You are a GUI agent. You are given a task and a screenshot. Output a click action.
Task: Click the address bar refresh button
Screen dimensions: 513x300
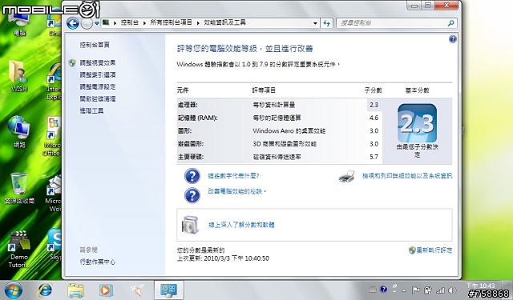(326, 23)
